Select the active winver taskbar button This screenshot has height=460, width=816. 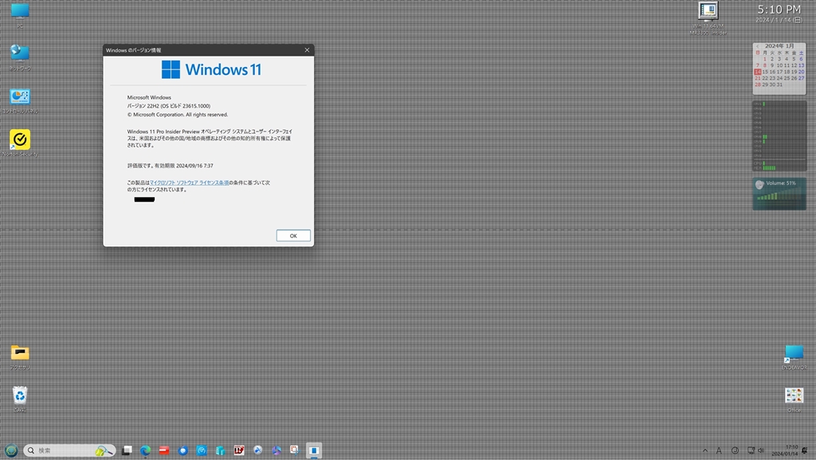(x=314, y=450)
